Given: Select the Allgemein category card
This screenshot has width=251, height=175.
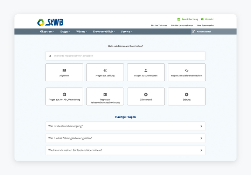Looking at the screenshot, I should point(64,72).
